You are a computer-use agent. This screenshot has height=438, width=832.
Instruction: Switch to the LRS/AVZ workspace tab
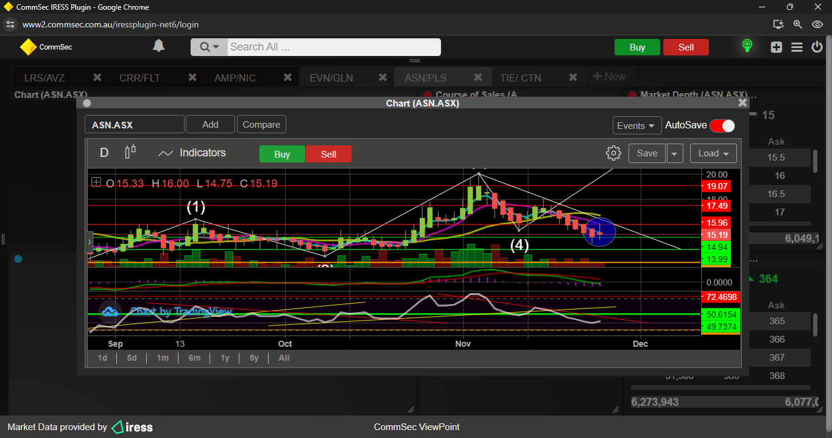tap(44, 78)
